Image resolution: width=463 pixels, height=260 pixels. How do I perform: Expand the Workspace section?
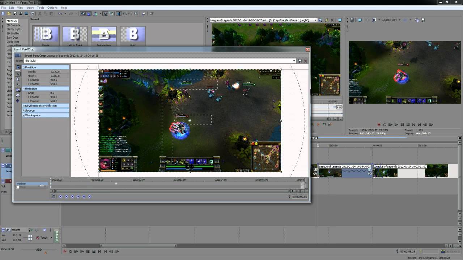pyautogui.click(x=24, y=115)
